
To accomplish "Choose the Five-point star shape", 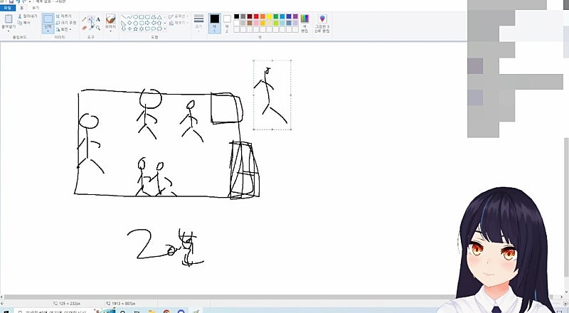I will (x=135, y=28).
